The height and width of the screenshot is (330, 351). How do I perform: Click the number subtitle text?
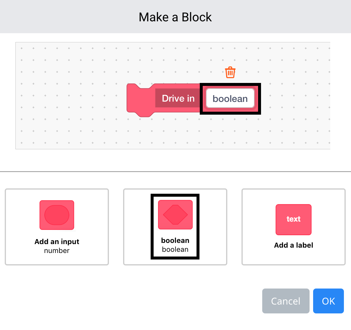(57, 250)
